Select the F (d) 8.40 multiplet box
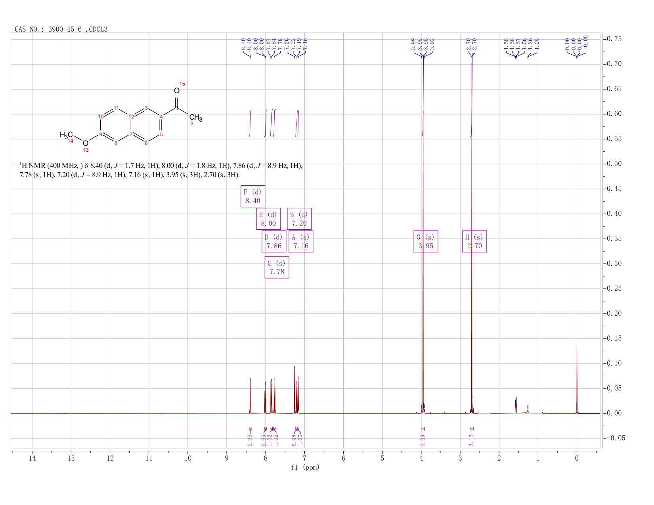The height and width of the screenshot is (505, 654). tap(253, 196)
